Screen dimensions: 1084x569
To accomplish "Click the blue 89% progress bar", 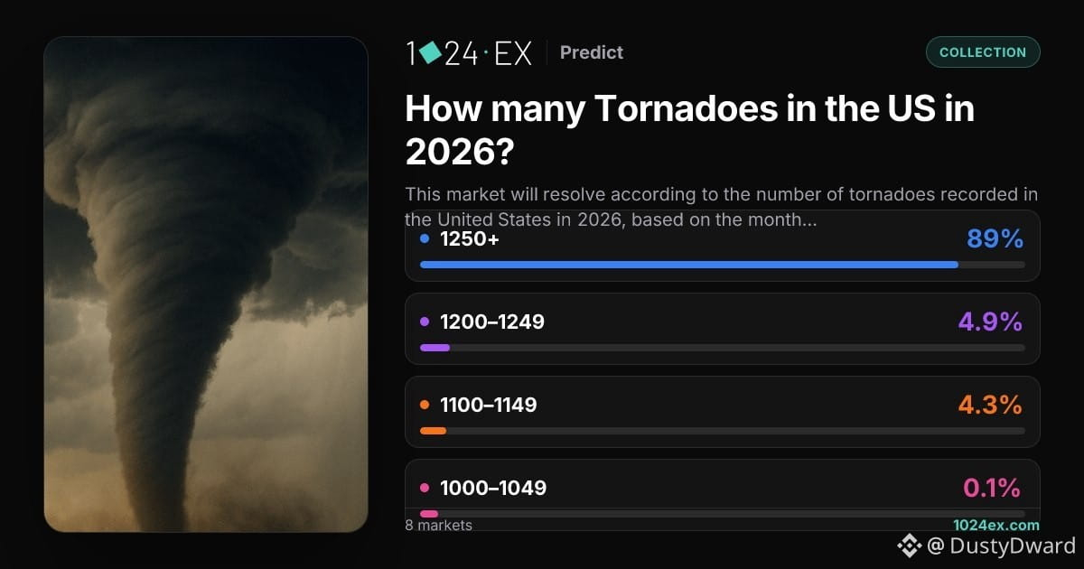I will [689, 265].
